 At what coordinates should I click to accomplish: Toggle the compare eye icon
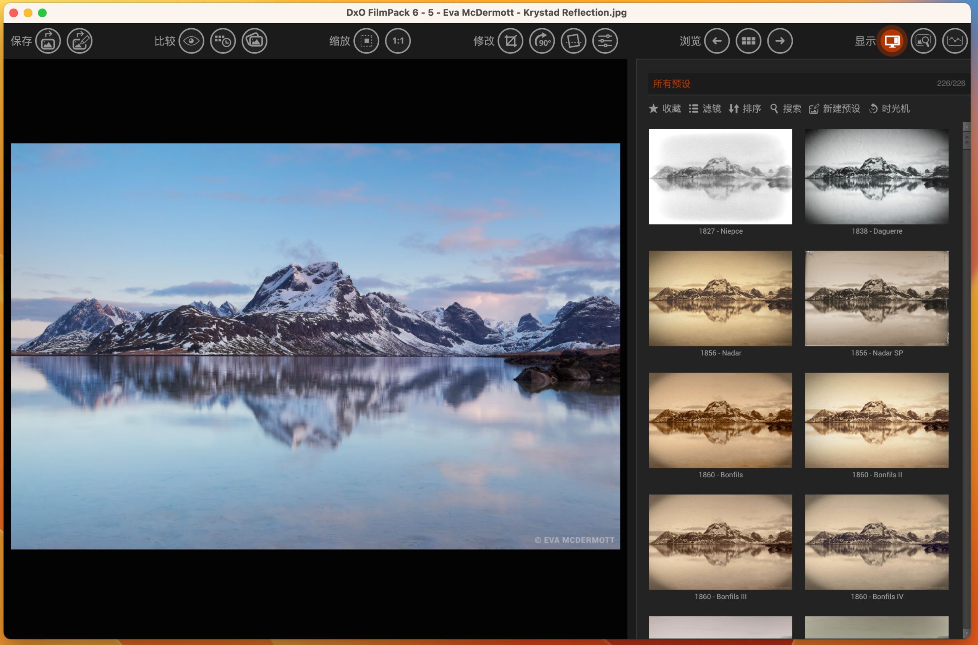coord(191,41)
